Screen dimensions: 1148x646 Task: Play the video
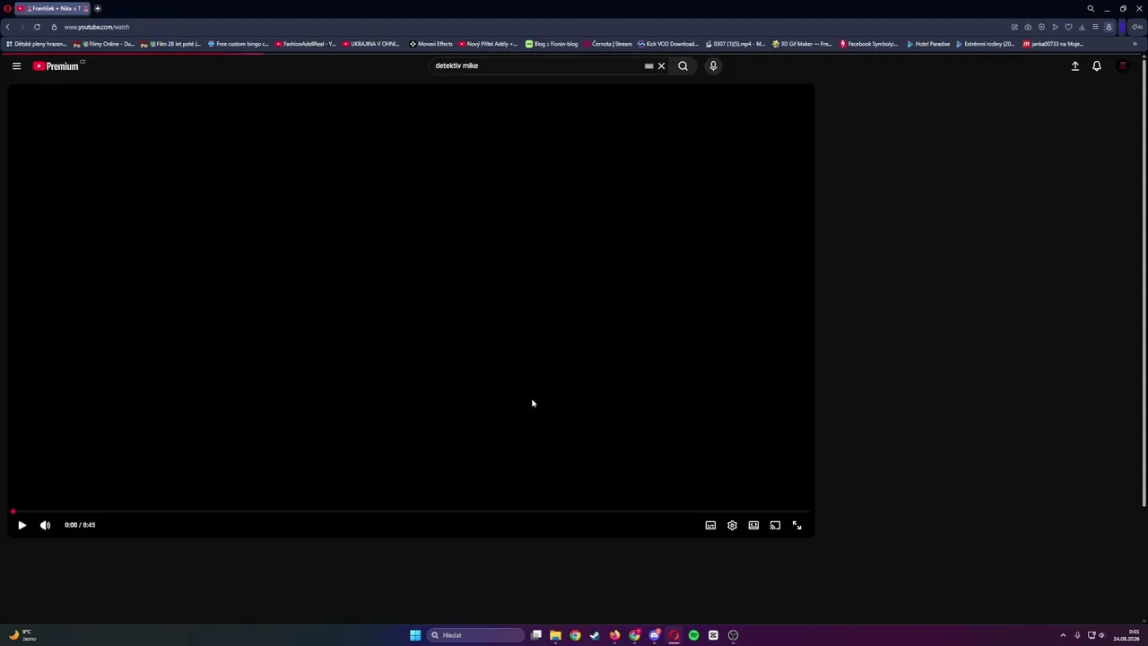(x=22, y=525)
